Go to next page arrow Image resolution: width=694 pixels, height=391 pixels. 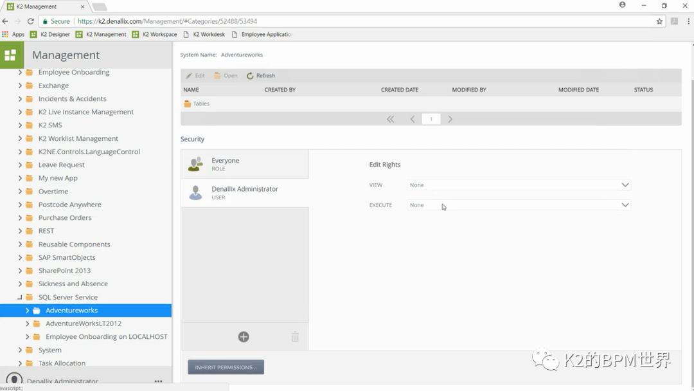click(x=450, y=119)
